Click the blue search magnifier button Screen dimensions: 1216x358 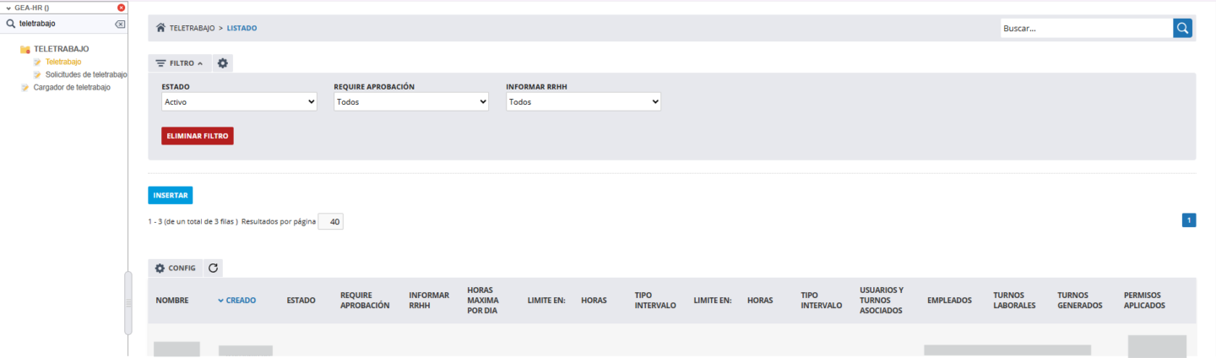pyautogui.click(x=1182, y=28)
